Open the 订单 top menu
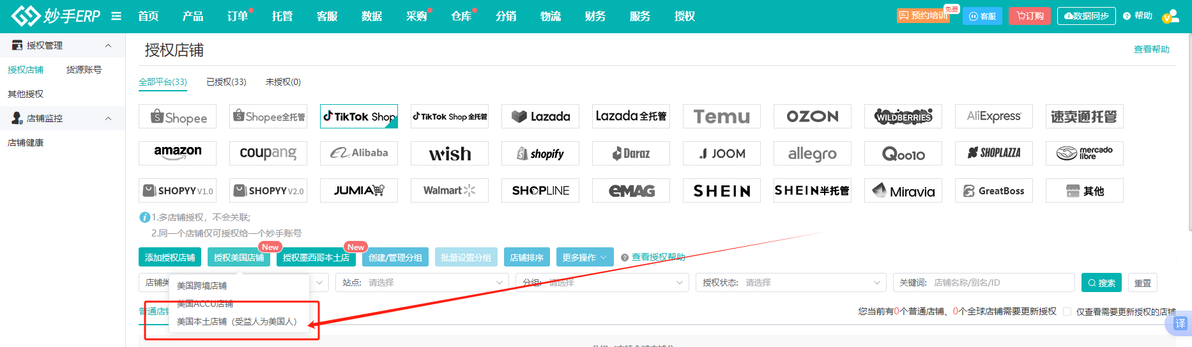This screenshot has height=347, width=1192. tap(238, 16)
